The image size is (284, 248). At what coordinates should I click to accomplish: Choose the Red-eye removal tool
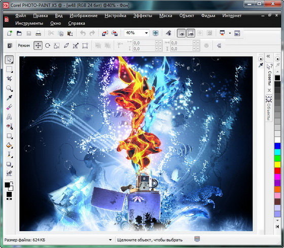[9, 126]
